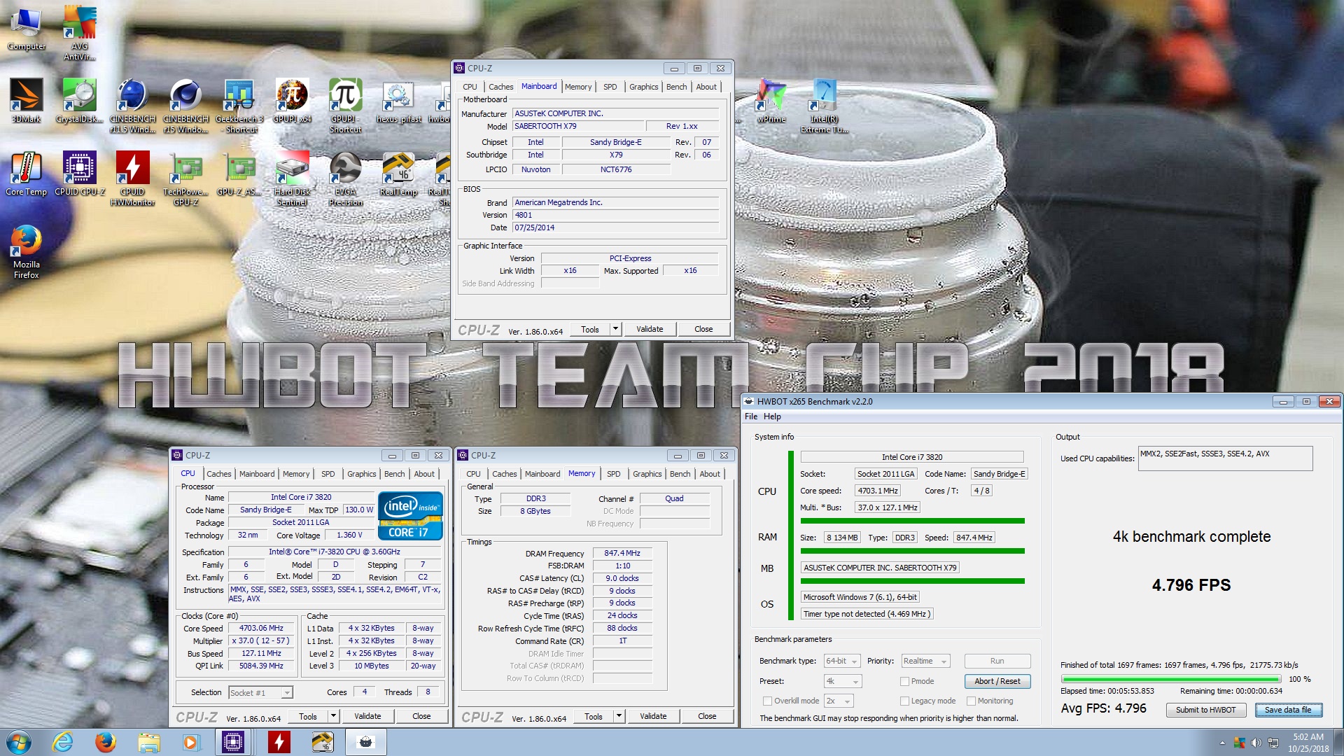
Task: Open Benchmark type 64-bit dropdown
Action: (842, 661)
